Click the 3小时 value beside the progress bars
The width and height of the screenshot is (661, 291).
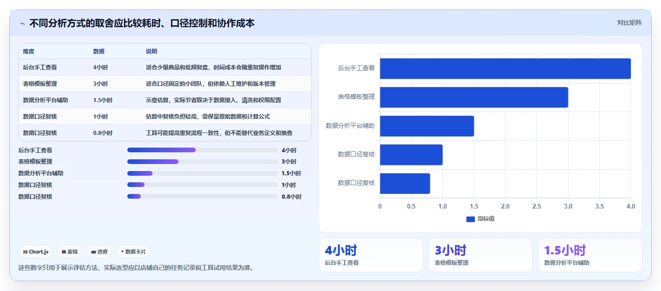(289, 162)
